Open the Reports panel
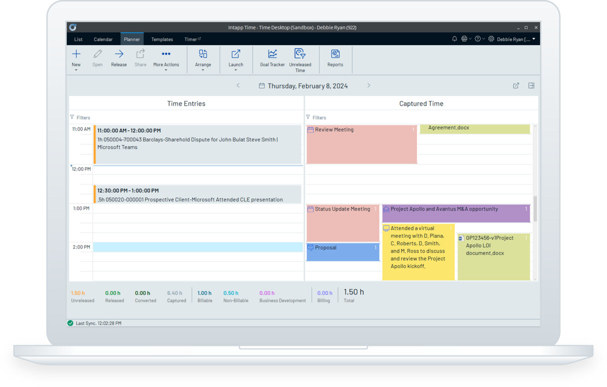The image size is (607, 387). point(335,58)
